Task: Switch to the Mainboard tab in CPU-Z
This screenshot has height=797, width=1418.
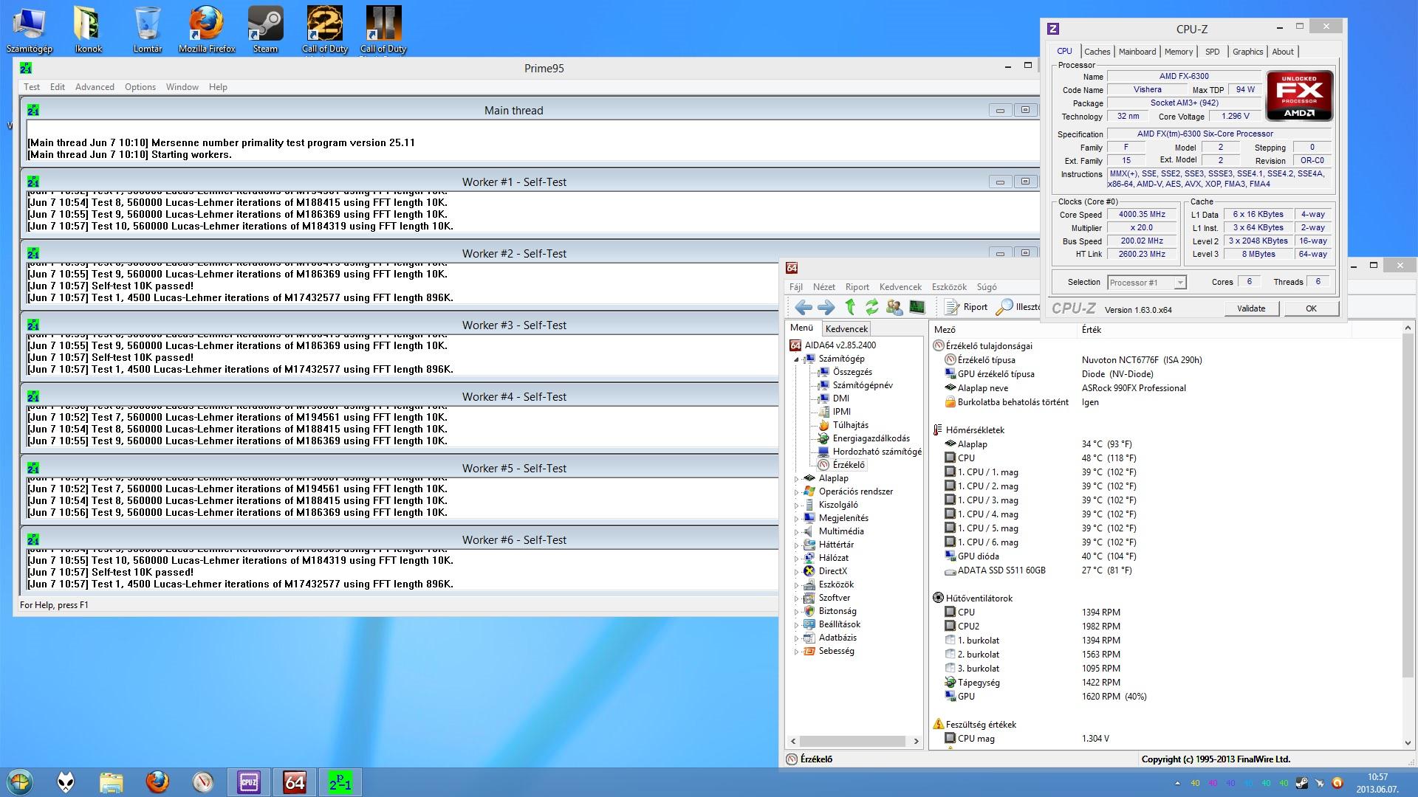Action: click(x=1137, y=52)
